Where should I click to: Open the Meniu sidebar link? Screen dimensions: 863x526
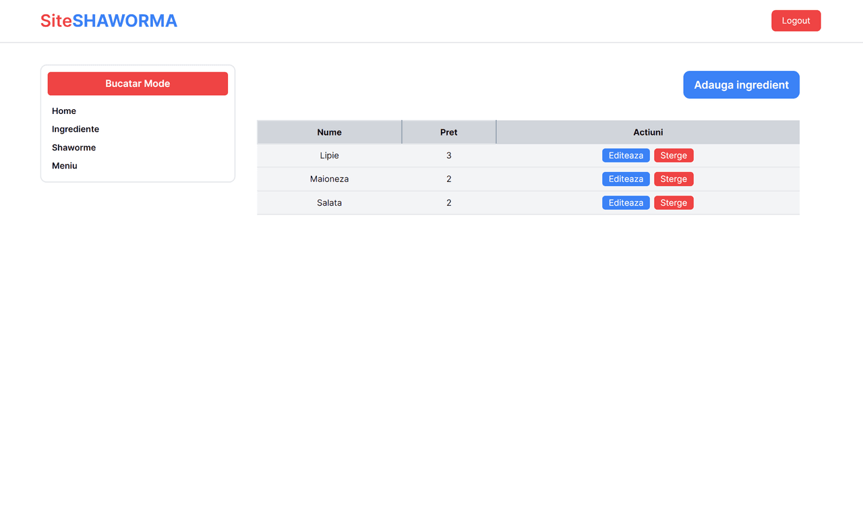[65, 166]
